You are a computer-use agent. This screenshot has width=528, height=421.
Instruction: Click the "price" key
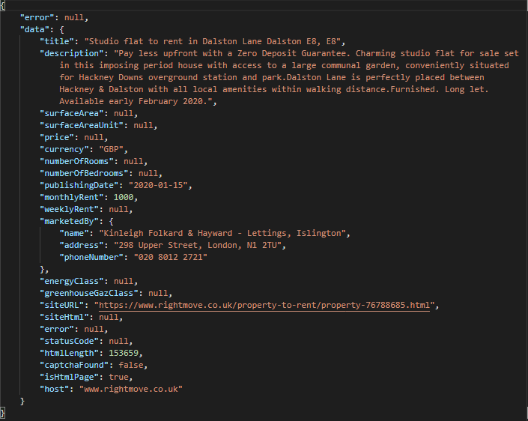click(x=57, y=137)
